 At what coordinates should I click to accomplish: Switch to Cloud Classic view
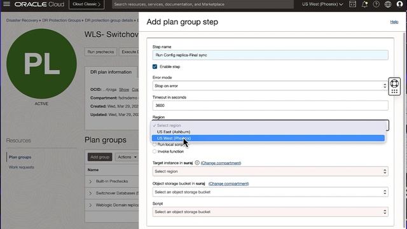(x=86, y=4)
